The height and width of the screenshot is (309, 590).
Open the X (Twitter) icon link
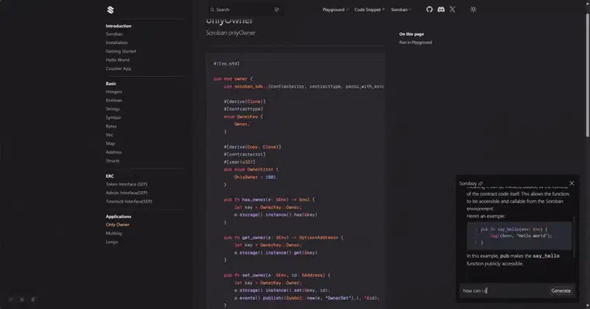(453, 9)
